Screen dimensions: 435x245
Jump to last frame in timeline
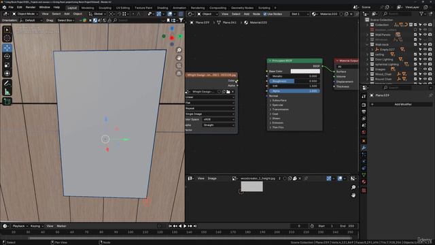coord(195,226)
